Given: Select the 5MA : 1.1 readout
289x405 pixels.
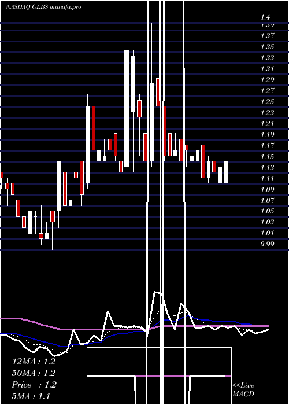Looking at the screenshot, I should pyautogui.click(x=31, y=396).
